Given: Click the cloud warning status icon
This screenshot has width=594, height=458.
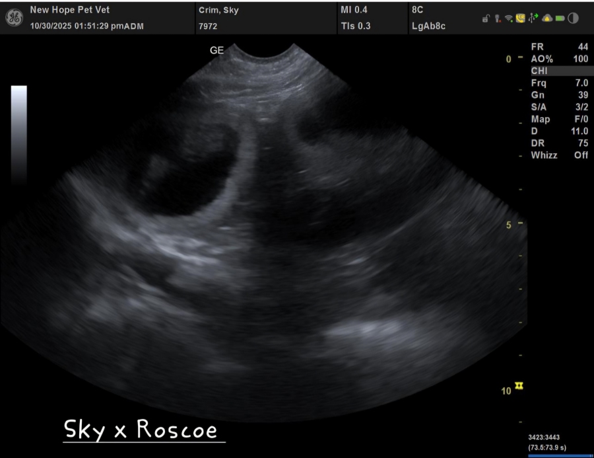Looking at the screenshot, I should tap(546, 19).
